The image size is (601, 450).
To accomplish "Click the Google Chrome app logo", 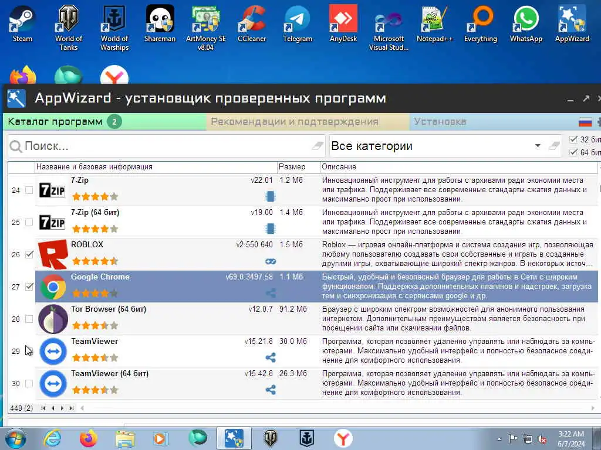I will pos(53,287).
